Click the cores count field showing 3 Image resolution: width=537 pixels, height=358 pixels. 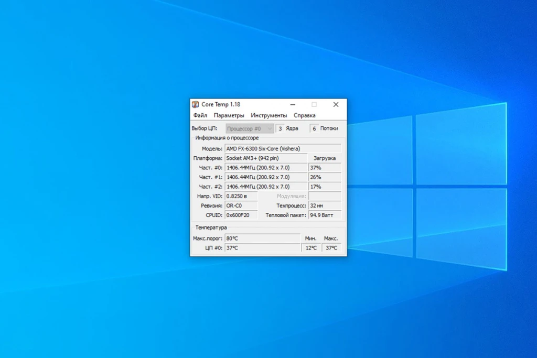click(x=280, y=129)
